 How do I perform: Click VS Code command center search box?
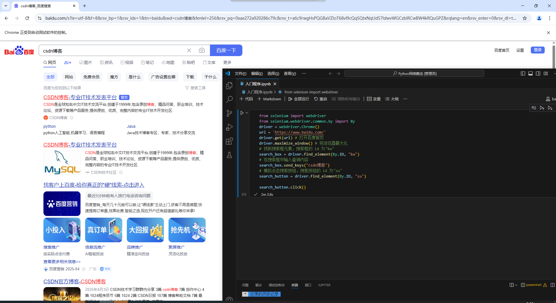tap(414, 74)
